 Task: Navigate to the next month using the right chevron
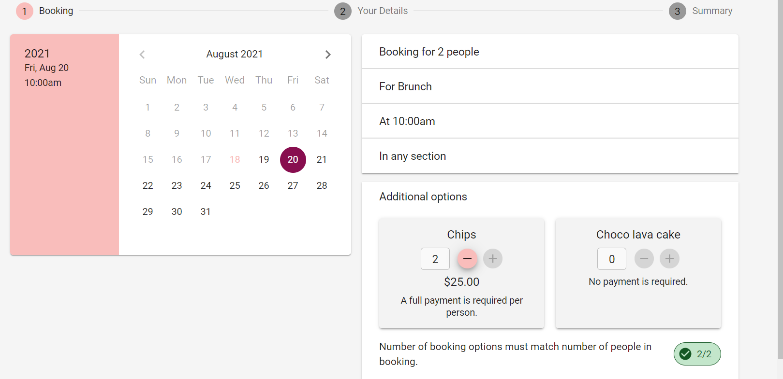point(328,54)
